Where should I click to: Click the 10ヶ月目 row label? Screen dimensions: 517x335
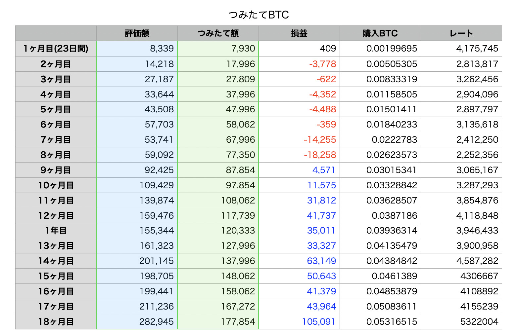coord(56,185)
